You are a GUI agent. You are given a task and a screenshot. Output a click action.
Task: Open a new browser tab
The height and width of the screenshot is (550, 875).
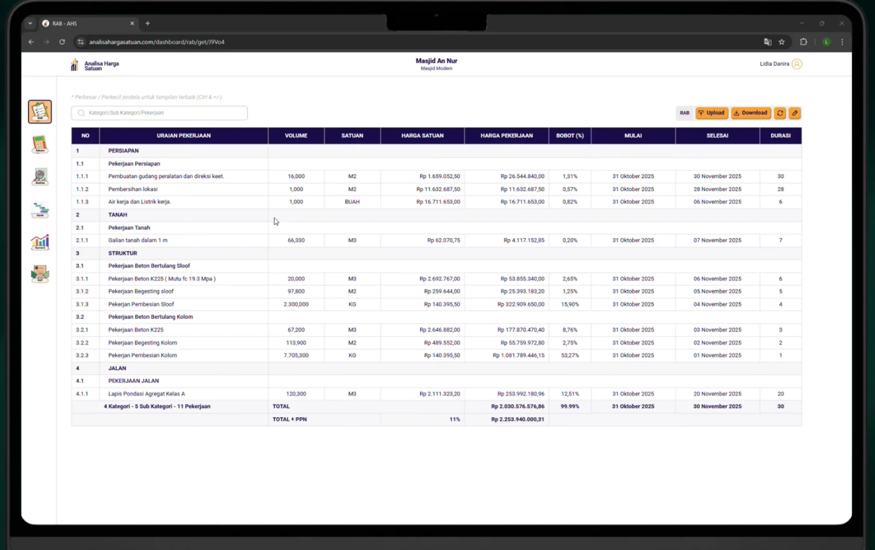pyautogui.click(x=147, y=23)
